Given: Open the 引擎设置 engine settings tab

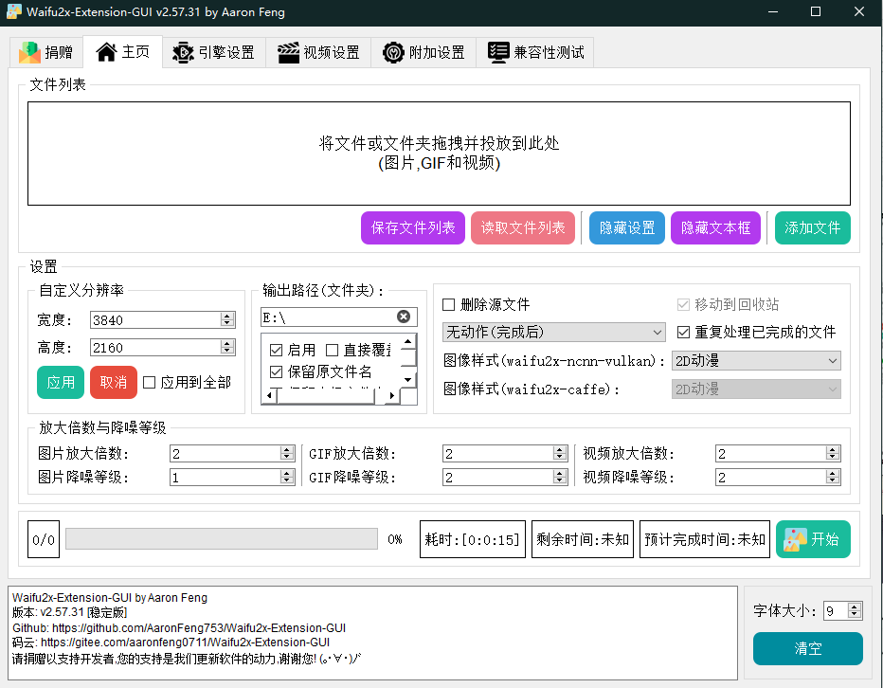Looking at the screenshot, I should pos(214,52).
